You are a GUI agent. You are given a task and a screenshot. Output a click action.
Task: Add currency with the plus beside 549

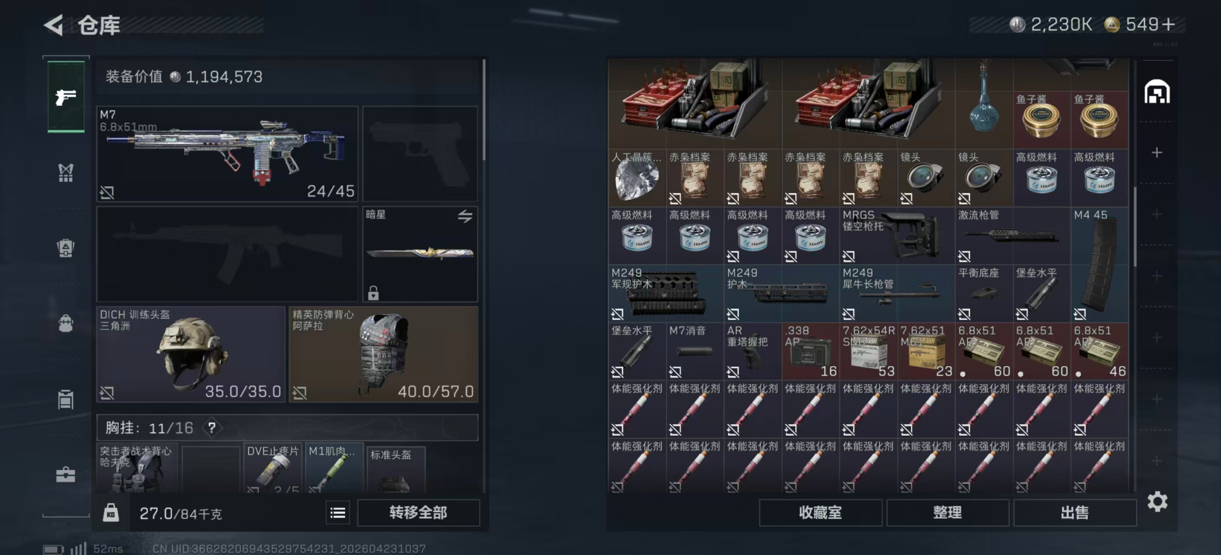(1169, 24)
